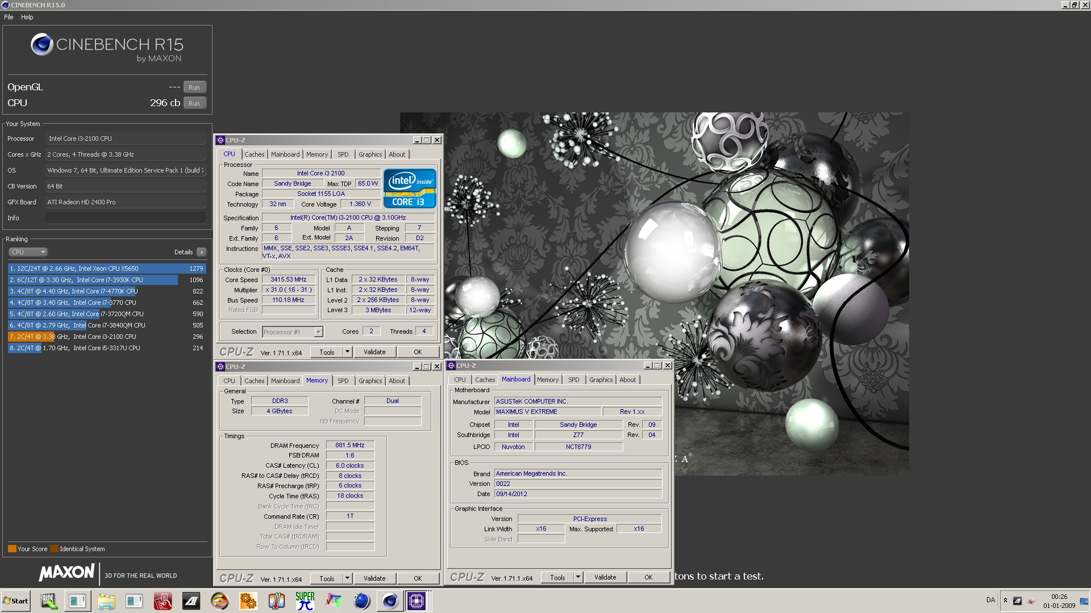Select ranking entry Intel Xeon CPU X5650
The height and width of the screenshot is (613, 1091).
pyautogui.click(x=107, y=268)
